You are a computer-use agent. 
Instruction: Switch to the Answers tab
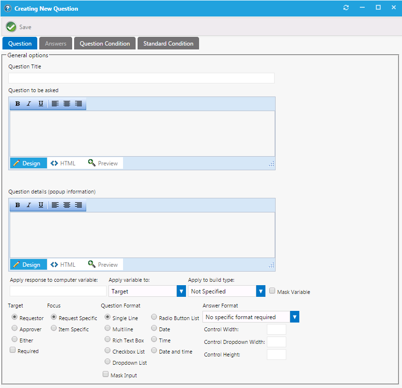coord(55,43)
